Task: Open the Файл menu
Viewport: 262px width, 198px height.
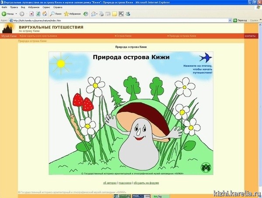Action: [4, 7]
